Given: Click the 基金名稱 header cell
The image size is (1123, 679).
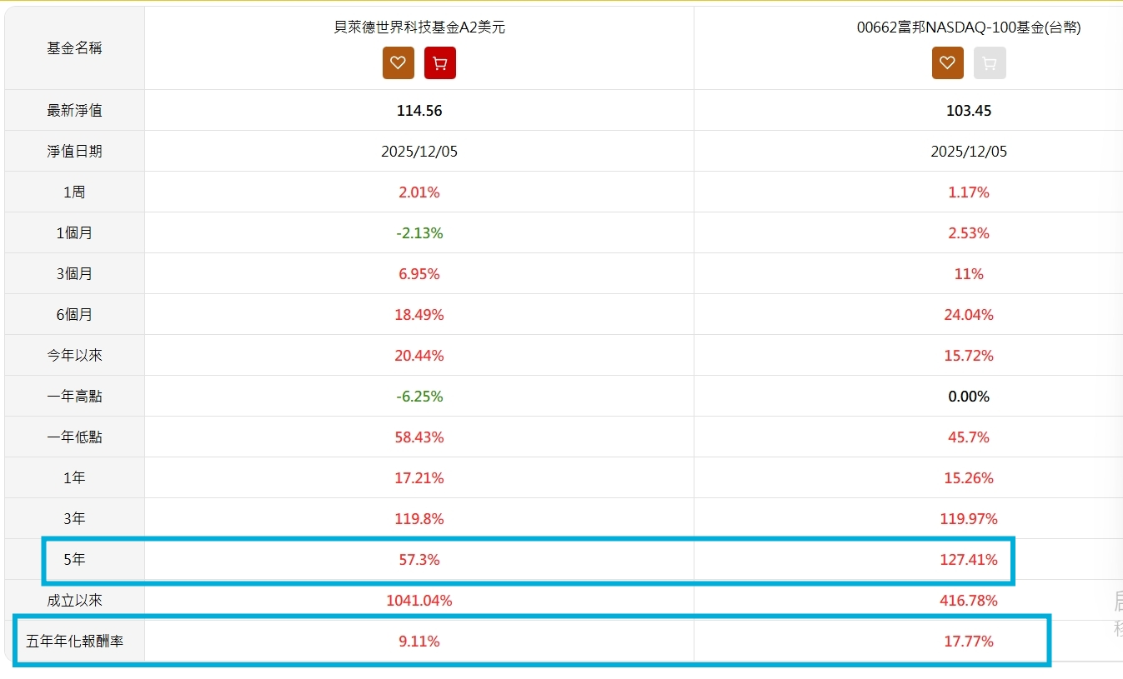Looking at the screenshot, I should 75,48.
